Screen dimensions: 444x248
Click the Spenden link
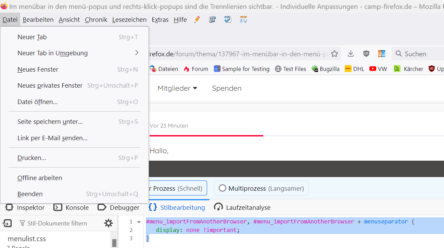(x=227, y=88)
